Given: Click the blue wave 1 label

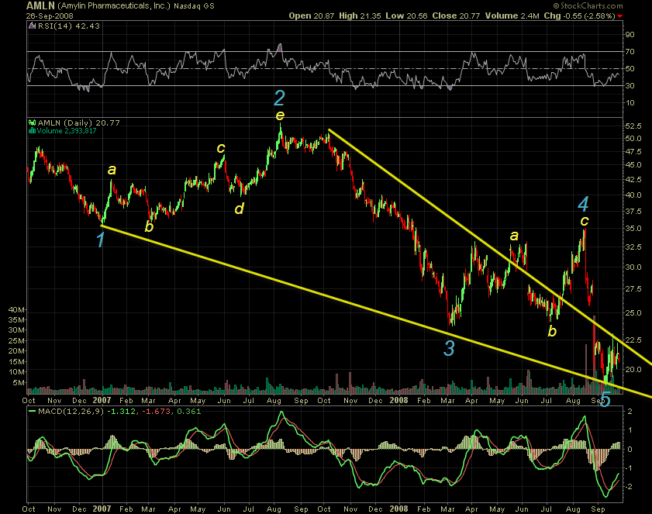Looking at the screenshot, I should 100,240.
